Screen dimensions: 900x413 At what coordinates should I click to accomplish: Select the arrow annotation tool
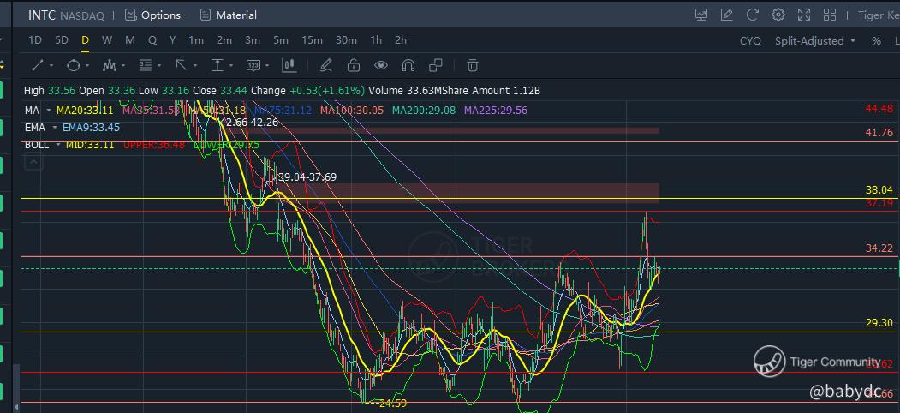182,65
